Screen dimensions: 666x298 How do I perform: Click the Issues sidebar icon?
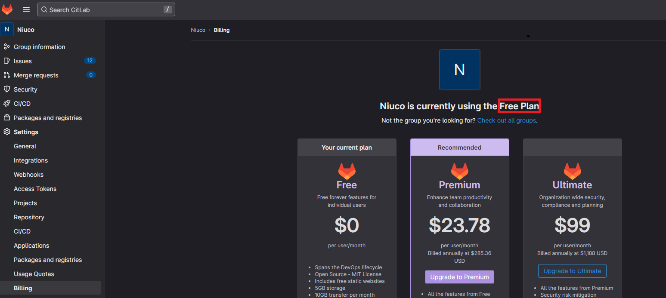(6, 61)
